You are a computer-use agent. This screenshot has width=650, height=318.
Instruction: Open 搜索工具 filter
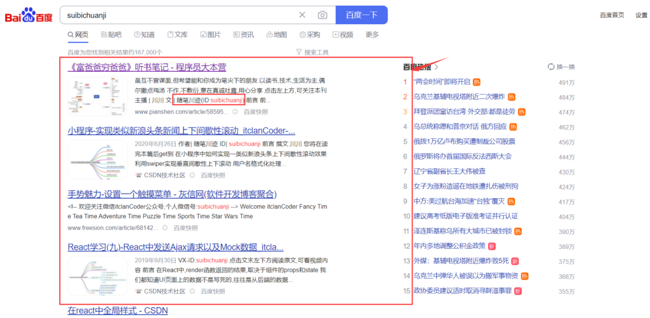tap(317, 52)
